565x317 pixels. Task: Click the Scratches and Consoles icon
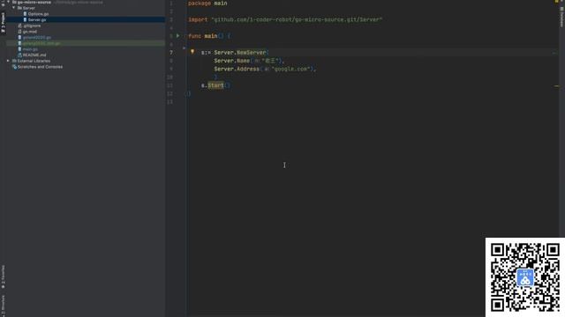click(x=14, y=67)
